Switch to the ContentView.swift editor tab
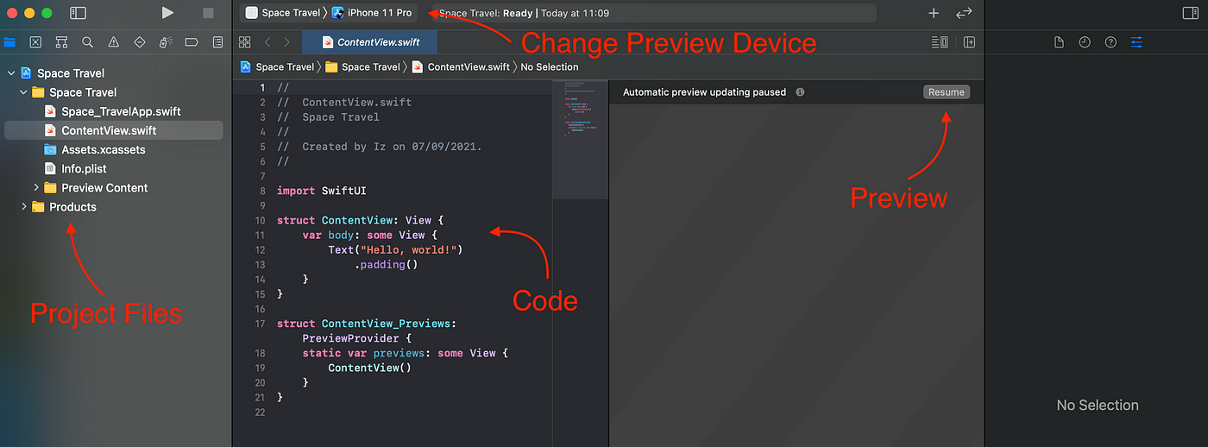The height and width of the screenshot is (447, 1208). [x=370, y=41]
